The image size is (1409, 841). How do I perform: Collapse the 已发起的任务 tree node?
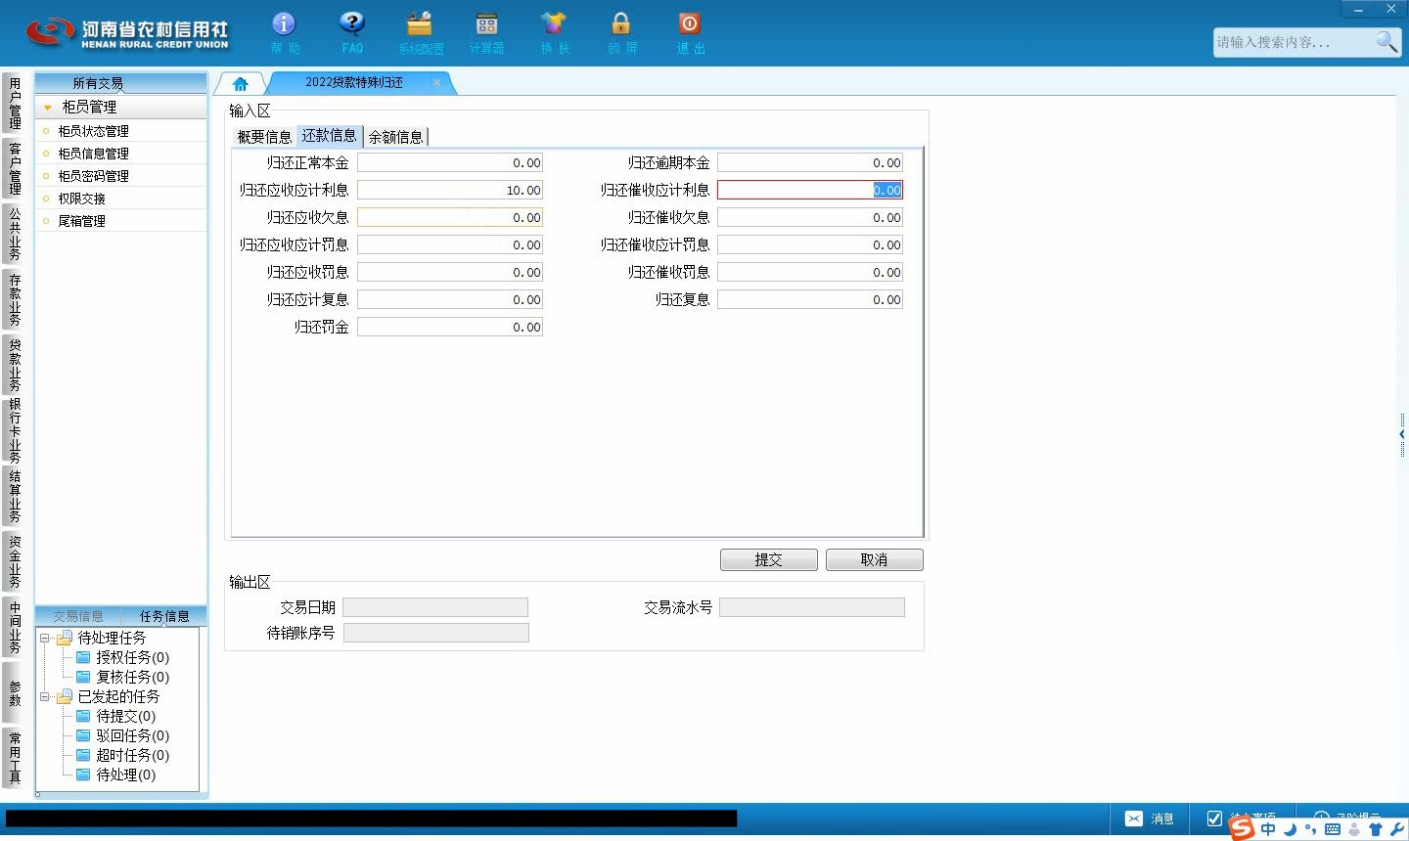tap(44, 696)
